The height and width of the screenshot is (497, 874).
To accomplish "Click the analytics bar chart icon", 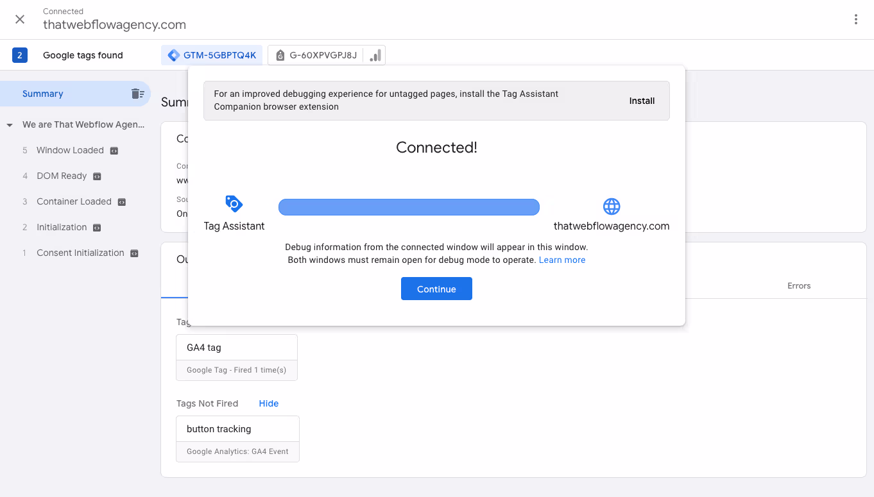I will (375, 55).
